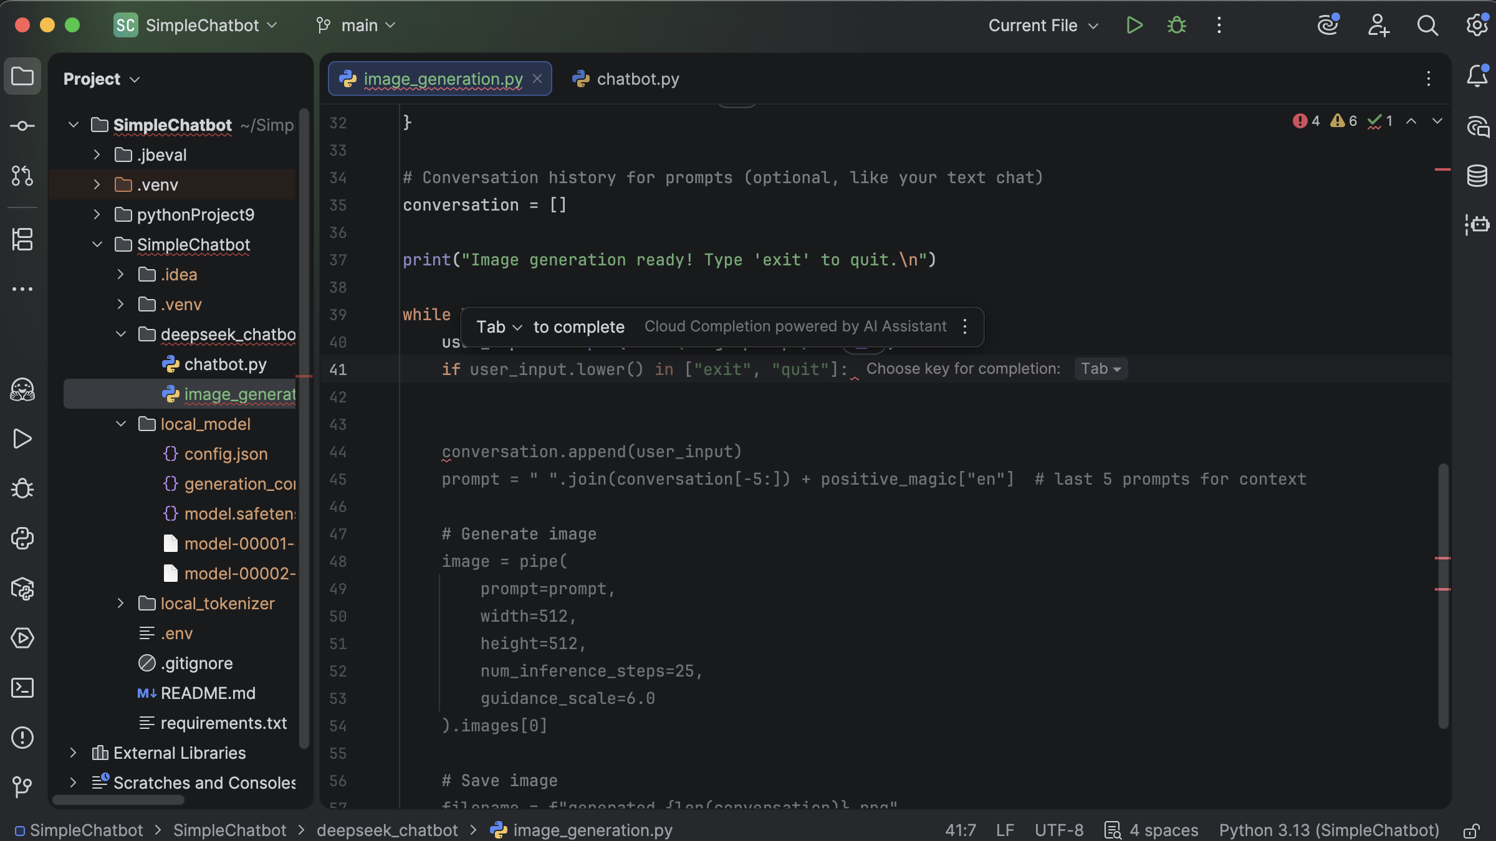Open the Commit tool window
Screen dimensions: 1496x841
tap(22, 126)
